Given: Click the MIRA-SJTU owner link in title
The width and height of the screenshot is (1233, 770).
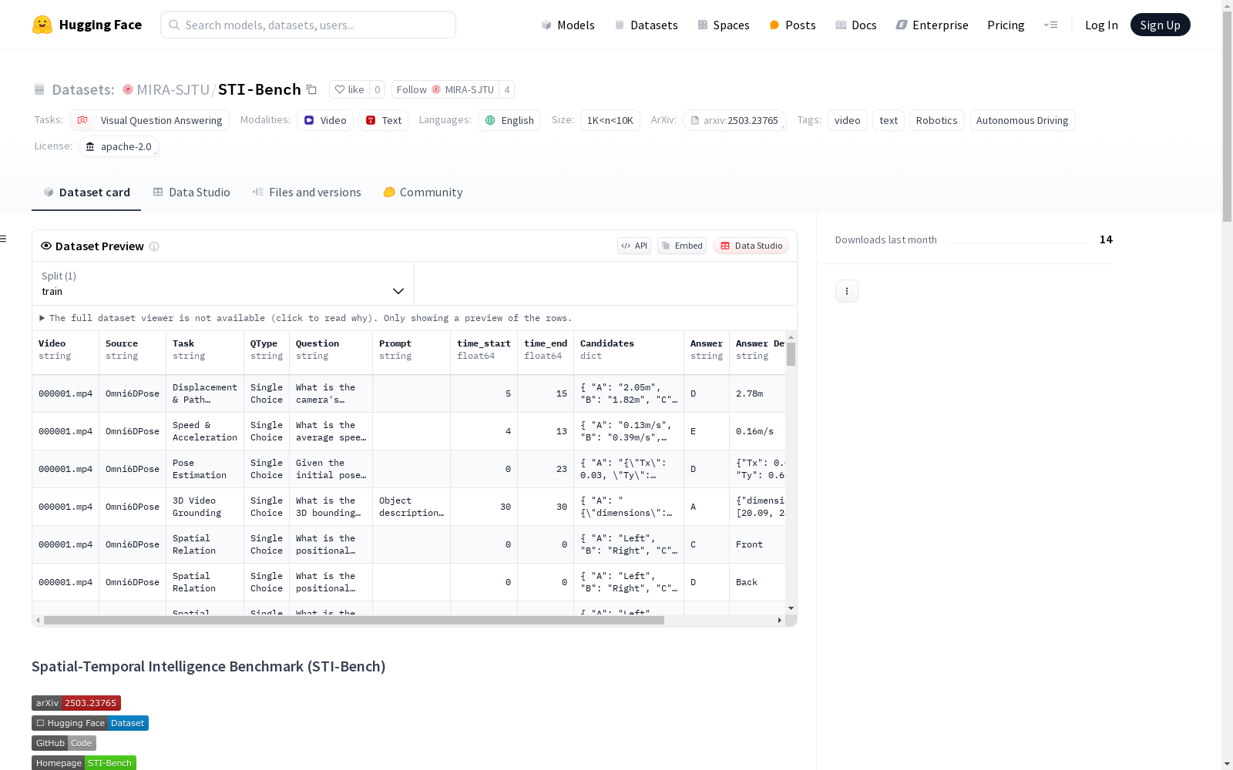Looking at the screenshot, I should (x=173, y=89).
